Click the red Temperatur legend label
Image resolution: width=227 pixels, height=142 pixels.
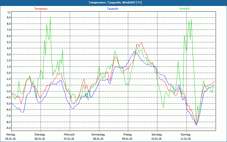pyautogui.click(x=41, y=9)
